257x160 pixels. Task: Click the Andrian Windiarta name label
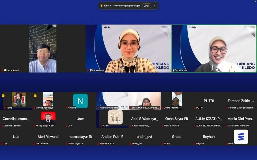(109, 108)
